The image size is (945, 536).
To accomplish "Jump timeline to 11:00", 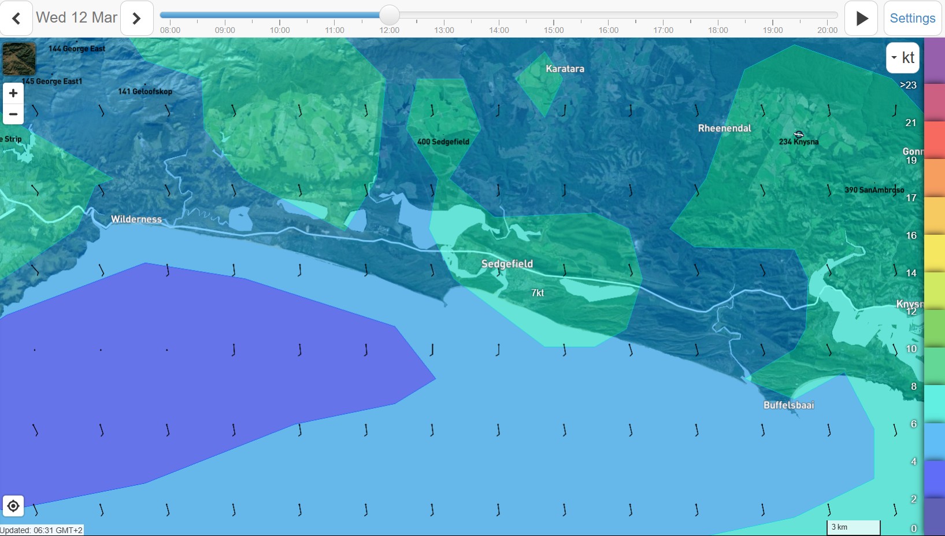I will pyautogui.click(x=335, y=30).
